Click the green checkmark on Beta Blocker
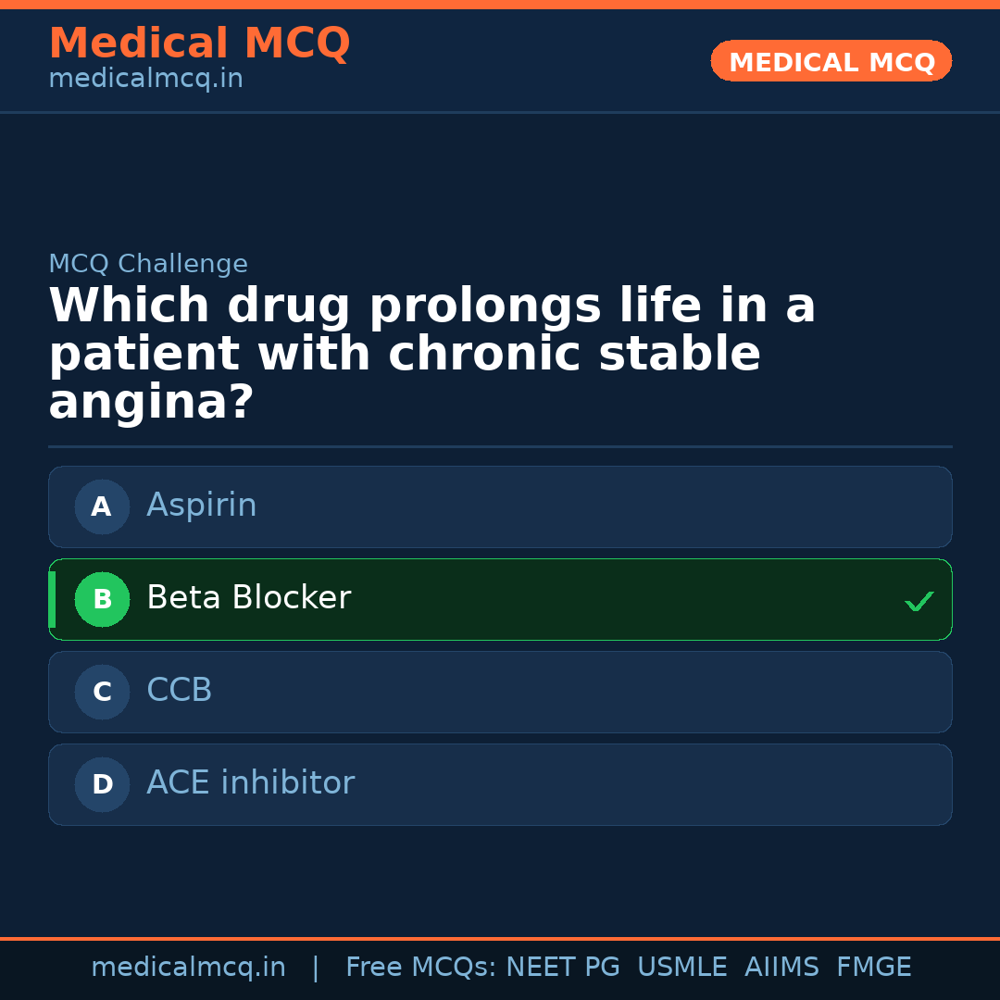Screen dimensions: 1000x1000 [919, 601]
